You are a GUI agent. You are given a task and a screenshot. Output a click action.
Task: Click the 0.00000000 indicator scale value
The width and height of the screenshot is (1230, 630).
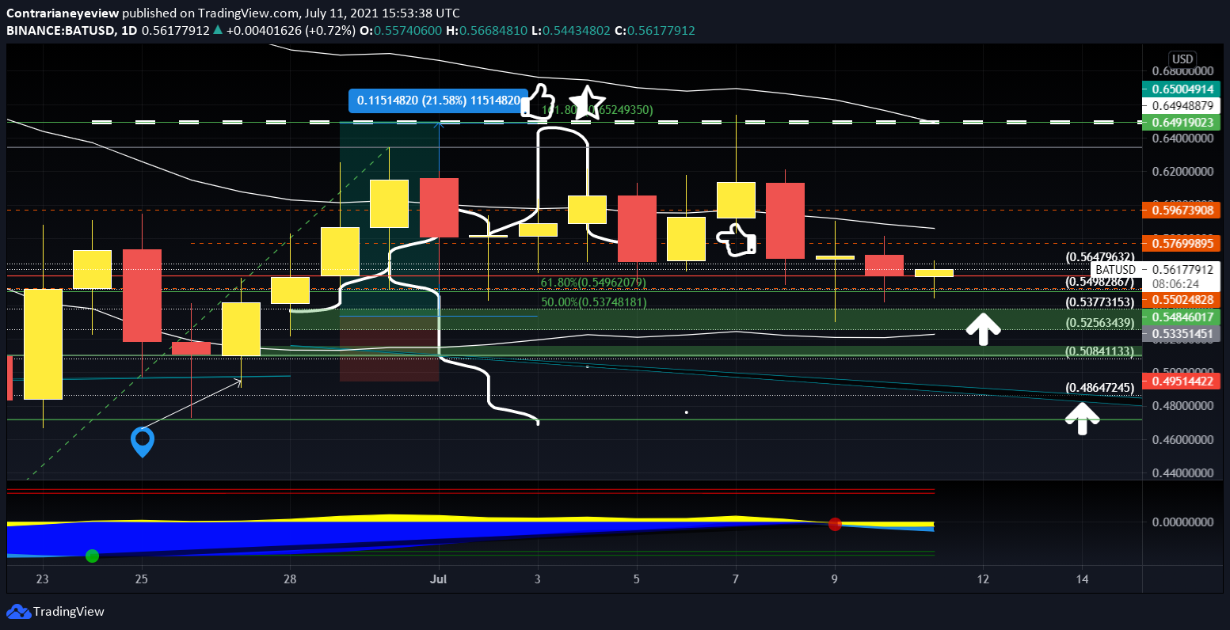(1182, 522)
